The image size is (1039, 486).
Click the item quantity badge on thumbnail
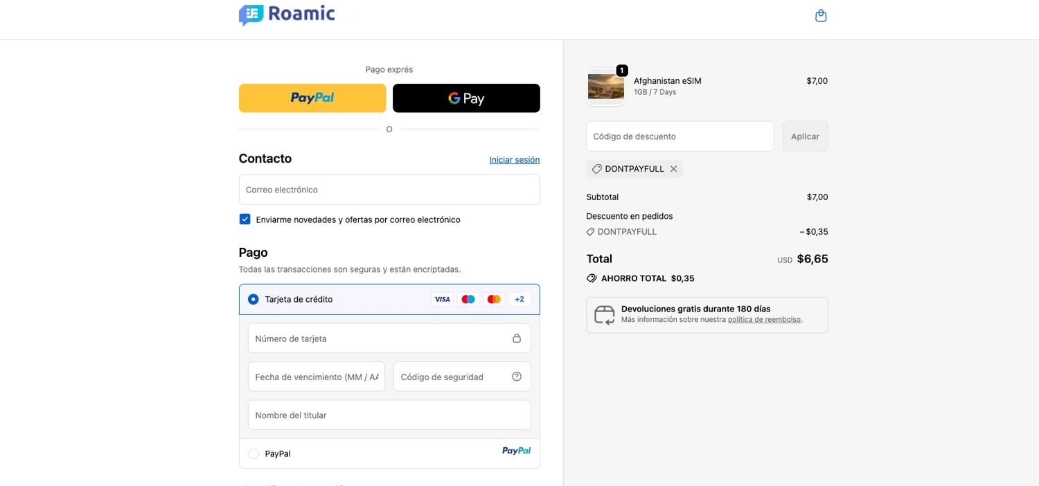pos(622,71)
